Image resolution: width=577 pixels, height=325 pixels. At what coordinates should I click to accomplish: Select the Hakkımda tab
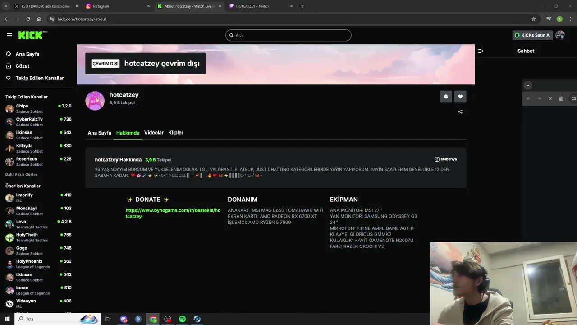tap(128, 133)
